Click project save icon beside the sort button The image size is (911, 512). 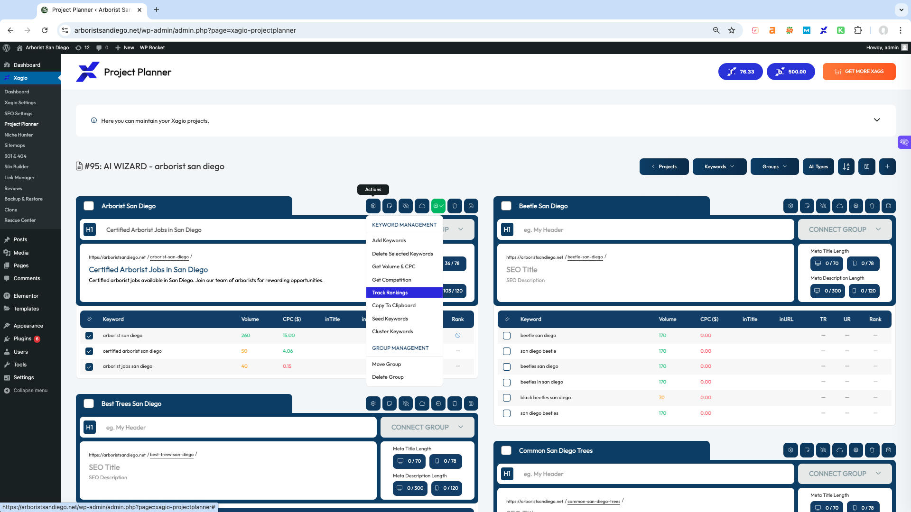867,166
